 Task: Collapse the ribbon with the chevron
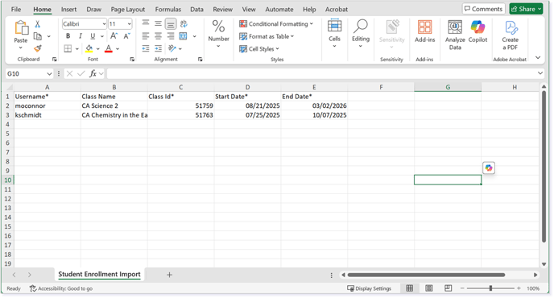(538, 58)
